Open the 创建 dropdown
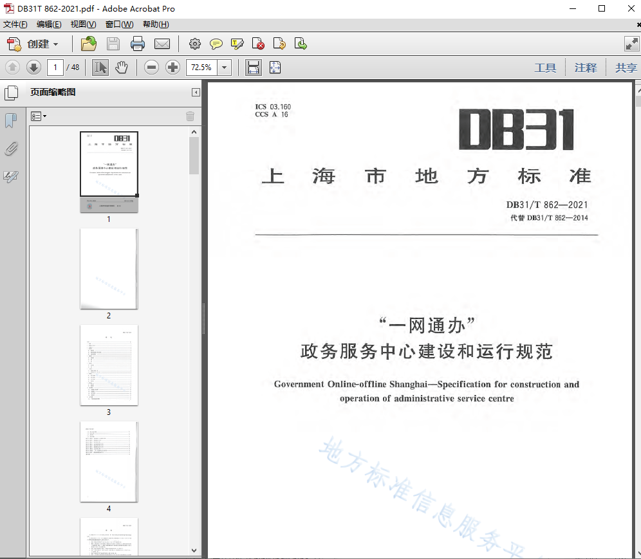The width and height of the screenshot is (641, 559). (37, 44)
